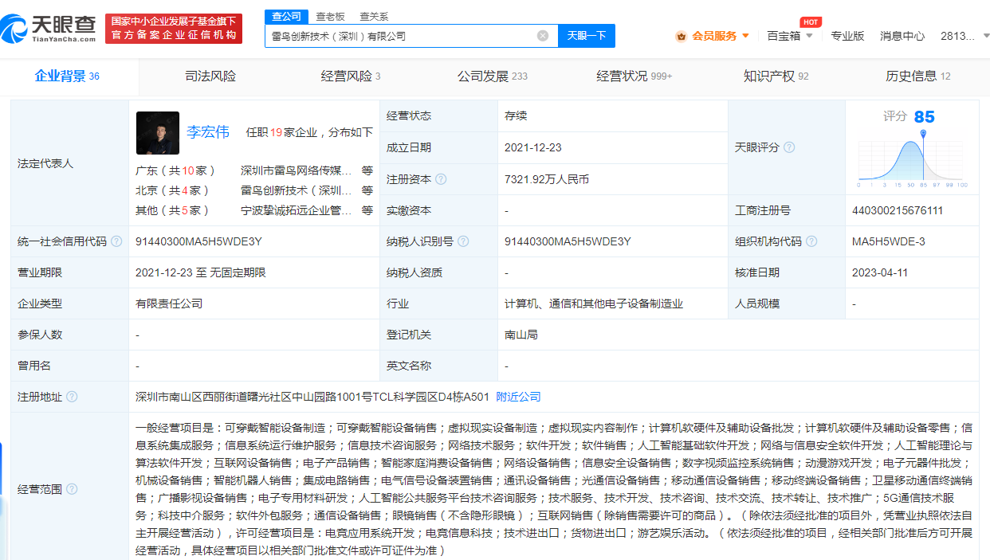This screenshot has width=990, height=560.
Task: Click 等 after 雷鸟创新技术（深圳... in 北京 row
Action: point(367,190)
